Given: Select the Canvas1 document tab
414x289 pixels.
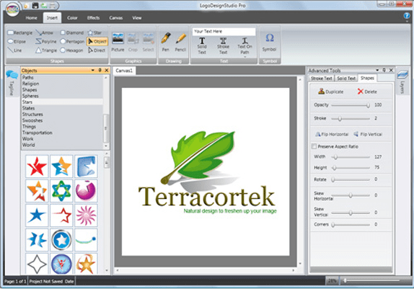Looking at the screenshot, I should (124, 71).
